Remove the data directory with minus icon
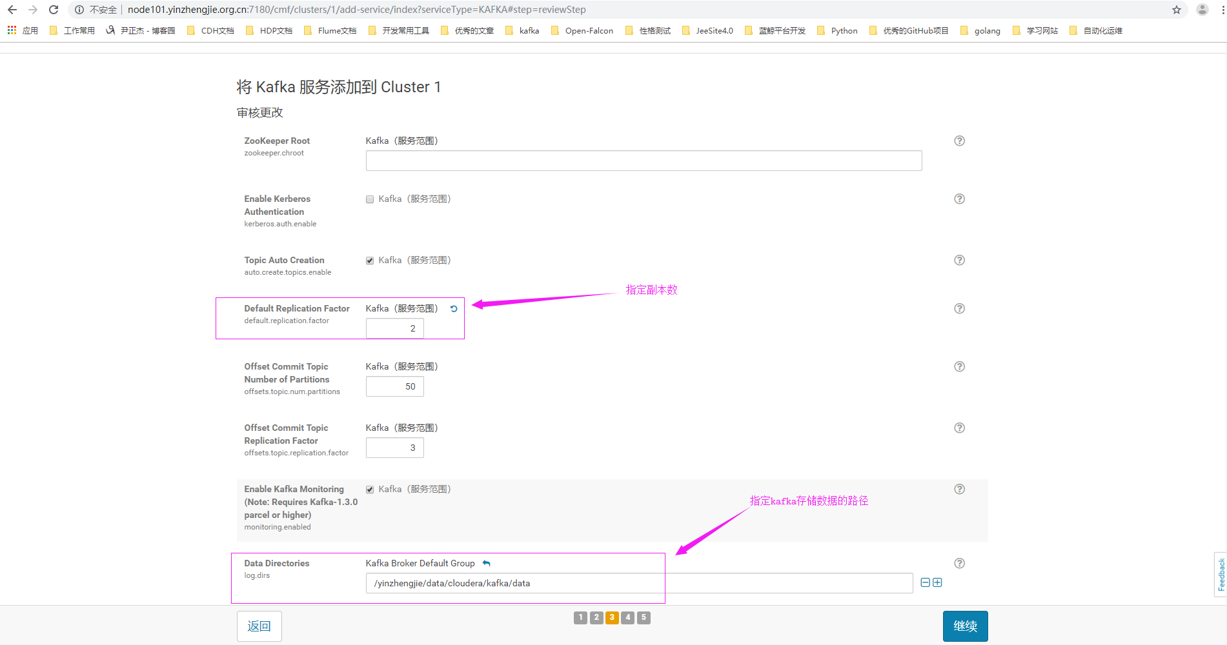This screenshot has height=645, width=1227. click(924, 582)
